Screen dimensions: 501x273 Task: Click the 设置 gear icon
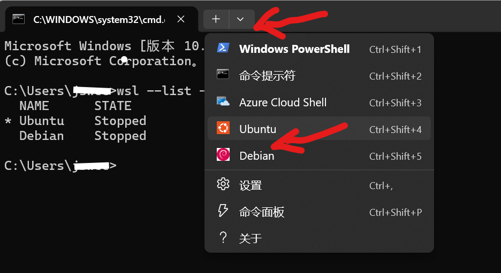[x=223, y=185]
